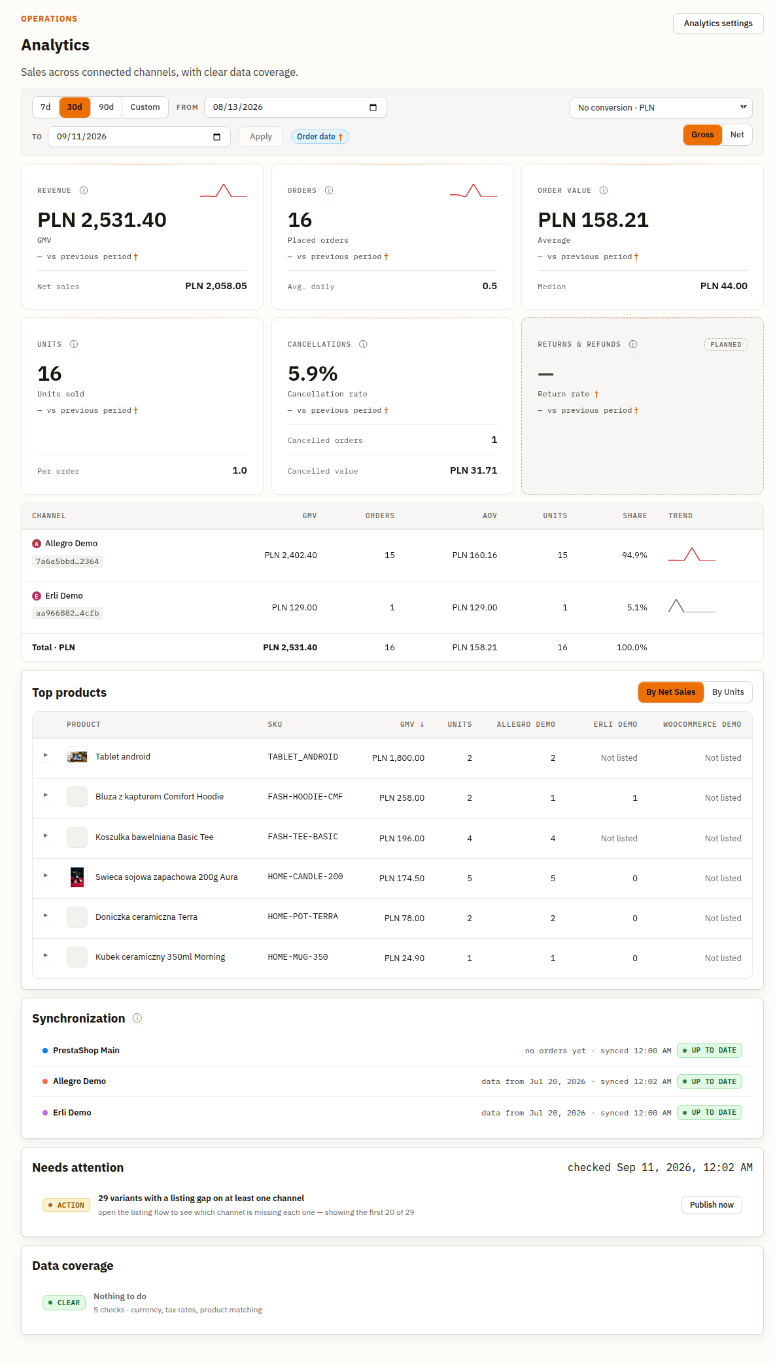Click the Erli Demo trend sparkline
The image size is (775, 1366).
[x=692, y=606]
